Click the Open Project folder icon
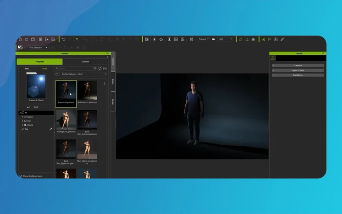The image size is (342, 214). click(27, 39)
